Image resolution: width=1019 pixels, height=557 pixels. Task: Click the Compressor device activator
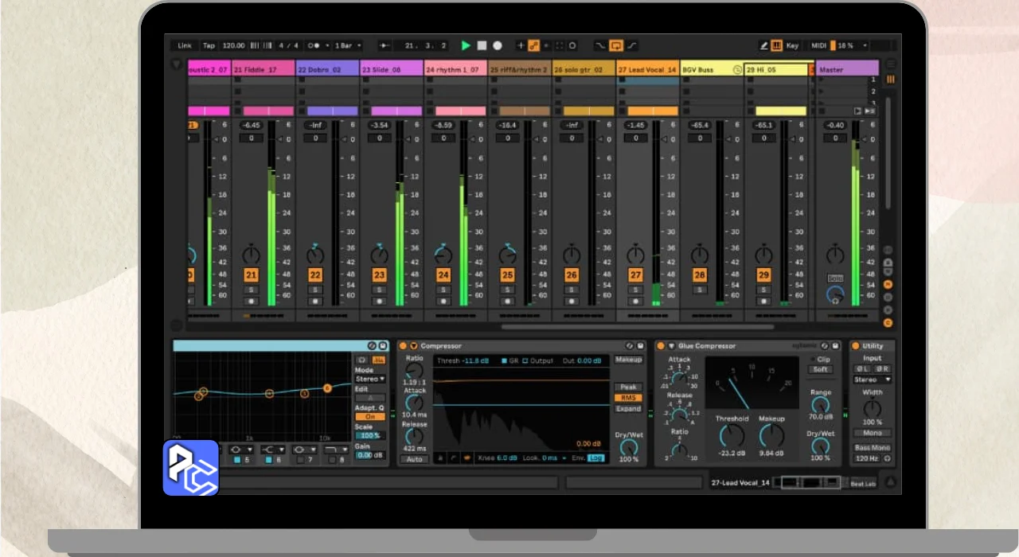[x=403, y=346]
